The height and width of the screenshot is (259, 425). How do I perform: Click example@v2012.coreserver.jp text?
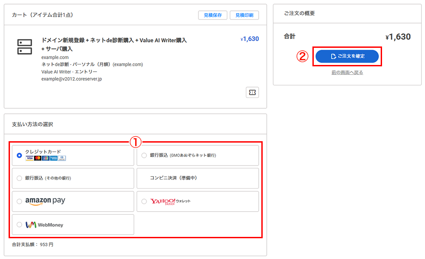click(x=71, y=79)
